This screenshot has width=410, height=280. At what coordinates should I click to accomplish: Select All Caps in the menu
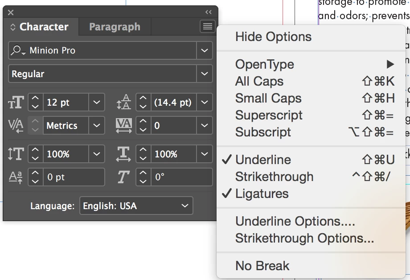click(x=311, y=81)
